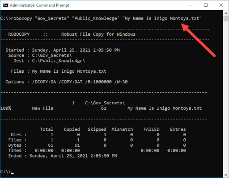Close the Administrator Command Prompt window
The image size is (229, 178).
pyautogui.click(x=221, y=5)
